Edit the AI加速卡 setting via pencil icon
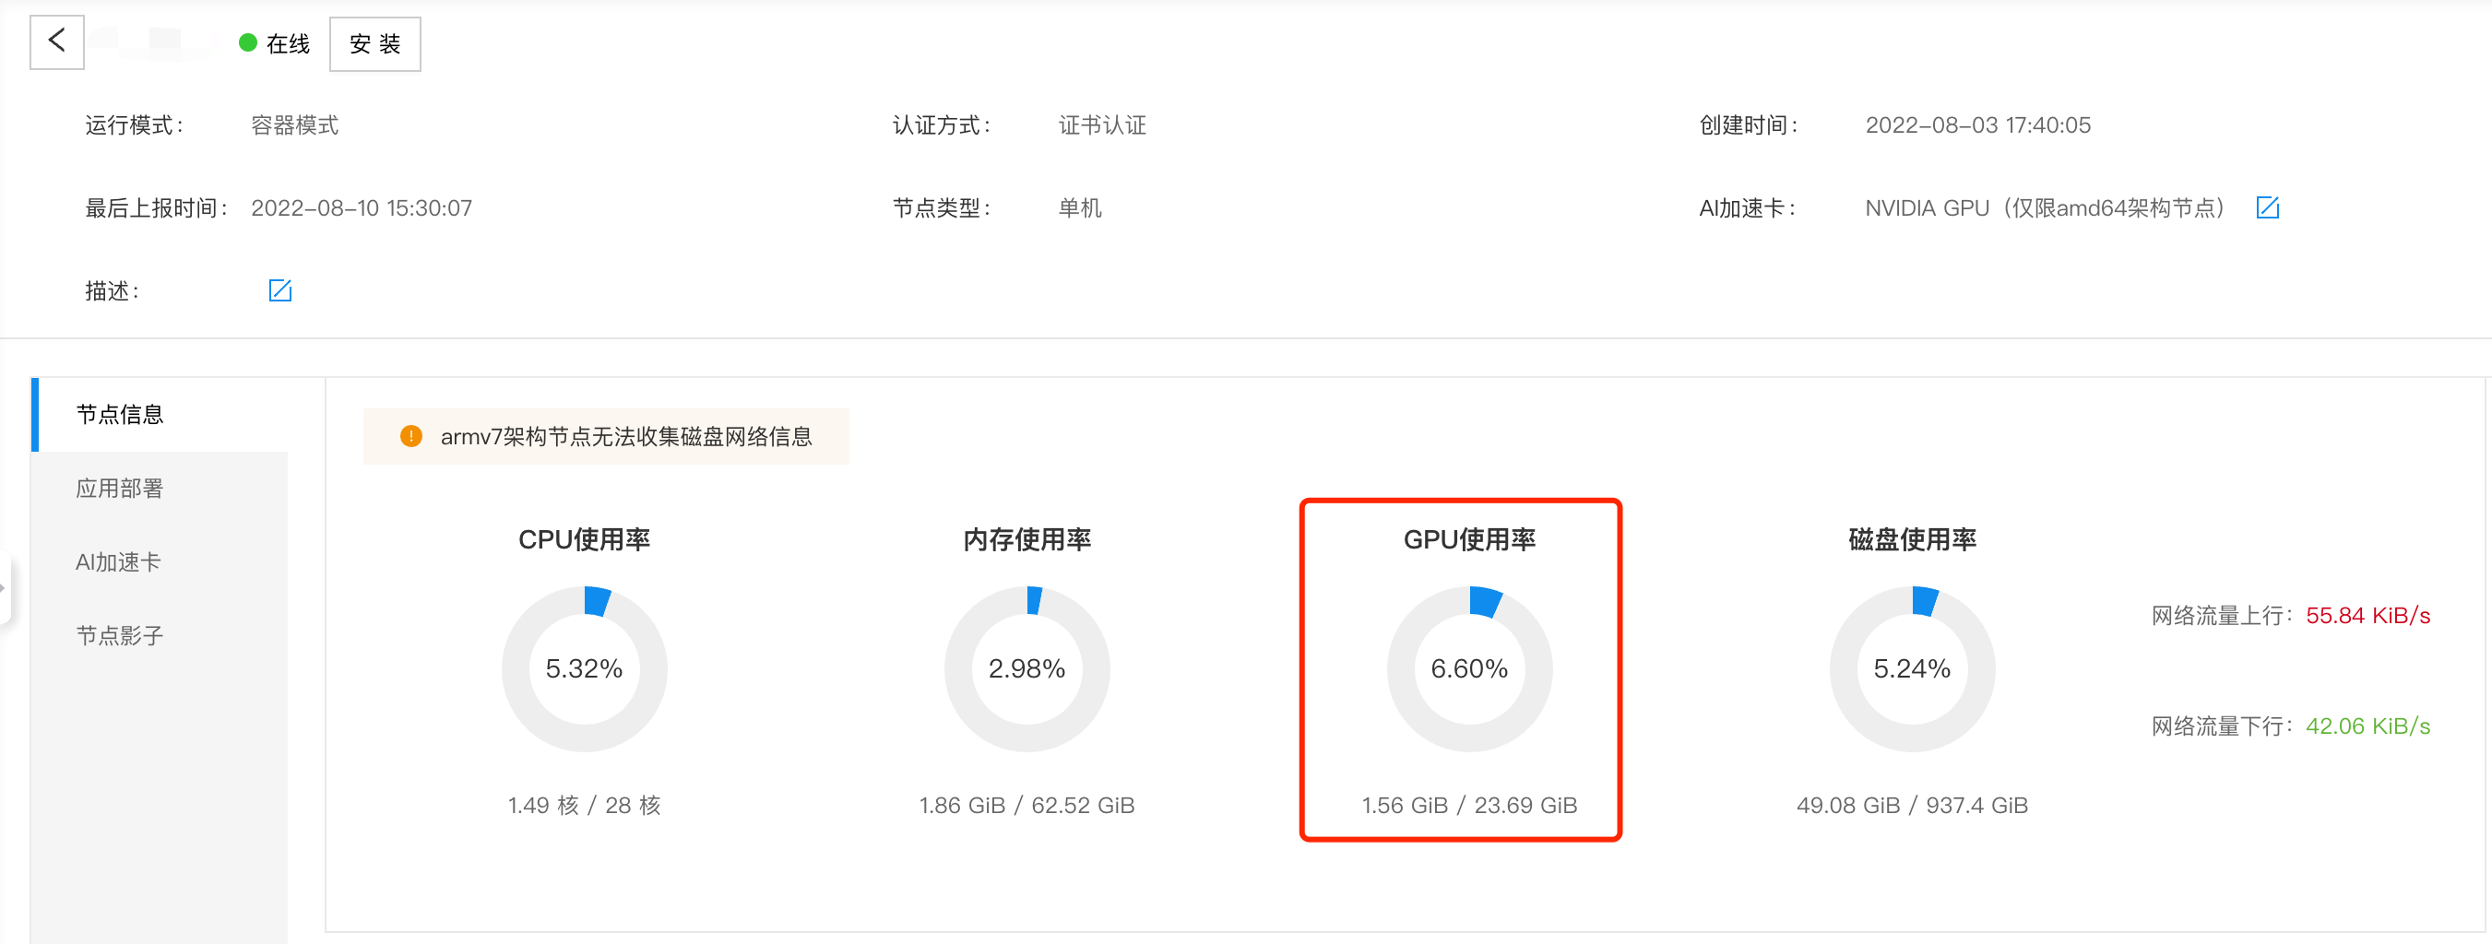This screenshot has height=944, width=2492. coord(2268,207)
